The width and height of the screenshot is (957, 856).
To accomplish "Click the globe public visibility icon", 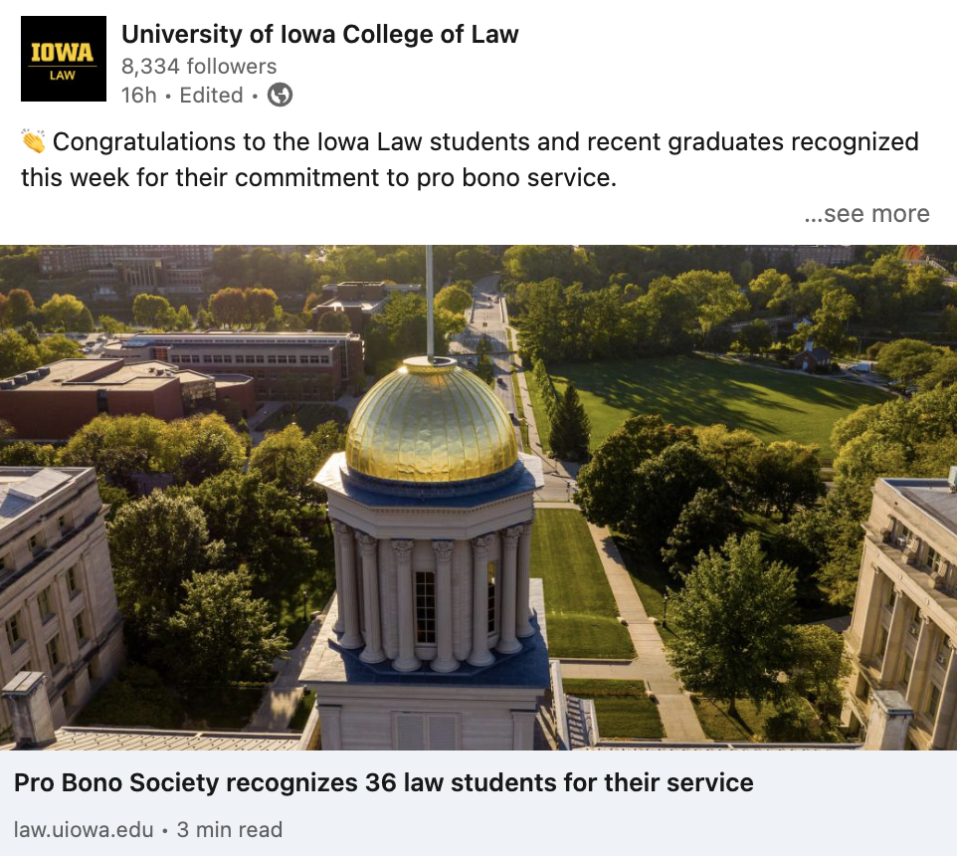I will [x=281, y=96].
